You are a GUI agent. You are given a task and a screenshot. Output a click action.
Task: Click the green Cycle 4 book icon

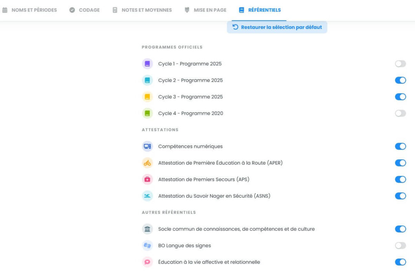pos(147,113)
